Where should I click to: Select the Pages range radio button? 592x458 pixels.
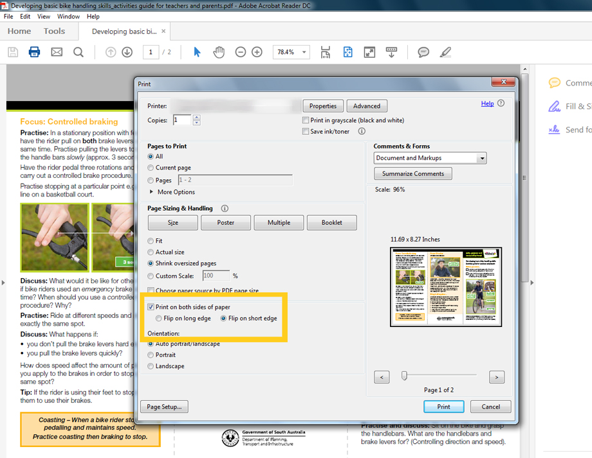(x=151, y=181)
